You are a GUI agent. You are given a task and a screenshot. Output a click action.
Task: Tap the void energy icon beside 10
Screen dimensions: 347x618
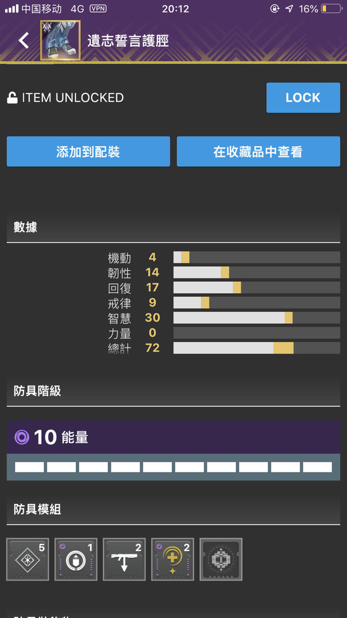pos(21,437)
